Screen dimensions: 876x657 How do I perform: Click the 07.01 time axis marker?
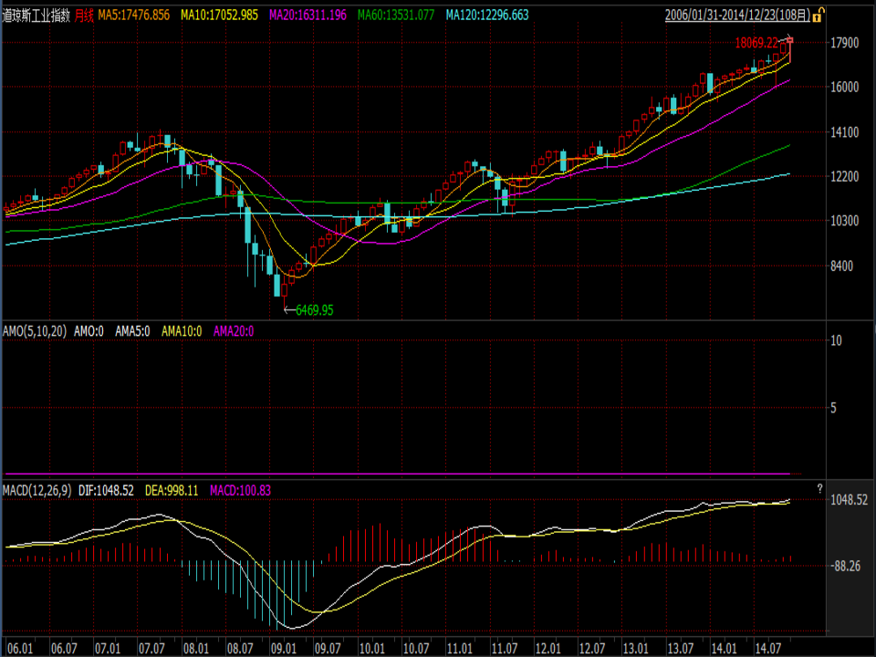pyautogui.click(x=108, y=649)
